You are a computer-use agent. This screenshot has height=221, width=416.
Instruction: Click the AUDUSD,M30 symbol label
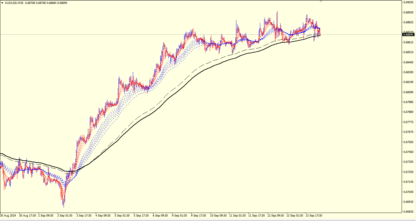pyautogui.click(x=14, y=3)
